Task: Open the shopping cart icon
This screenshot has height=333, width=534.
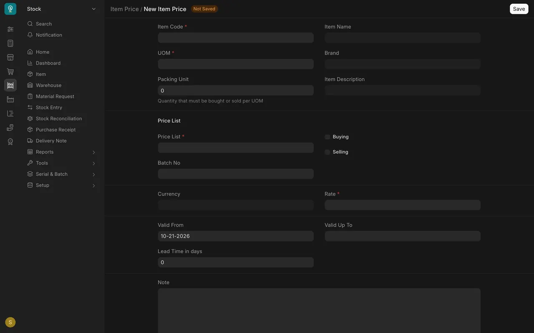Action: coord(10,72)
